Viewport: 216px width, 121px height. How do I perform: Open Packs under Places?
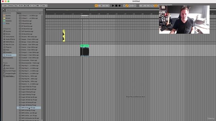coord(8,66)
